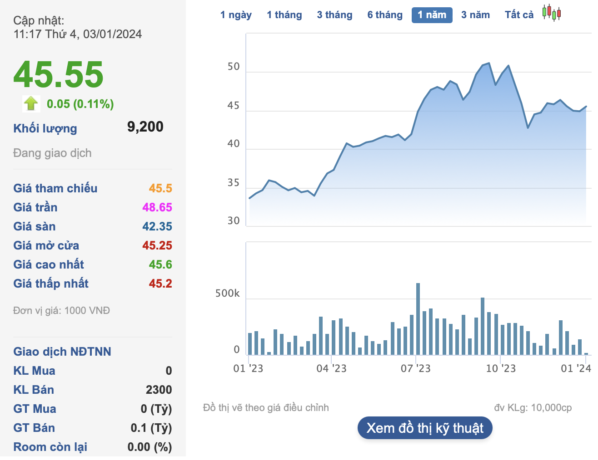Click the đv KLg: 10,000cp note
The image size is (598, 460).
click(x=533, y=408)
